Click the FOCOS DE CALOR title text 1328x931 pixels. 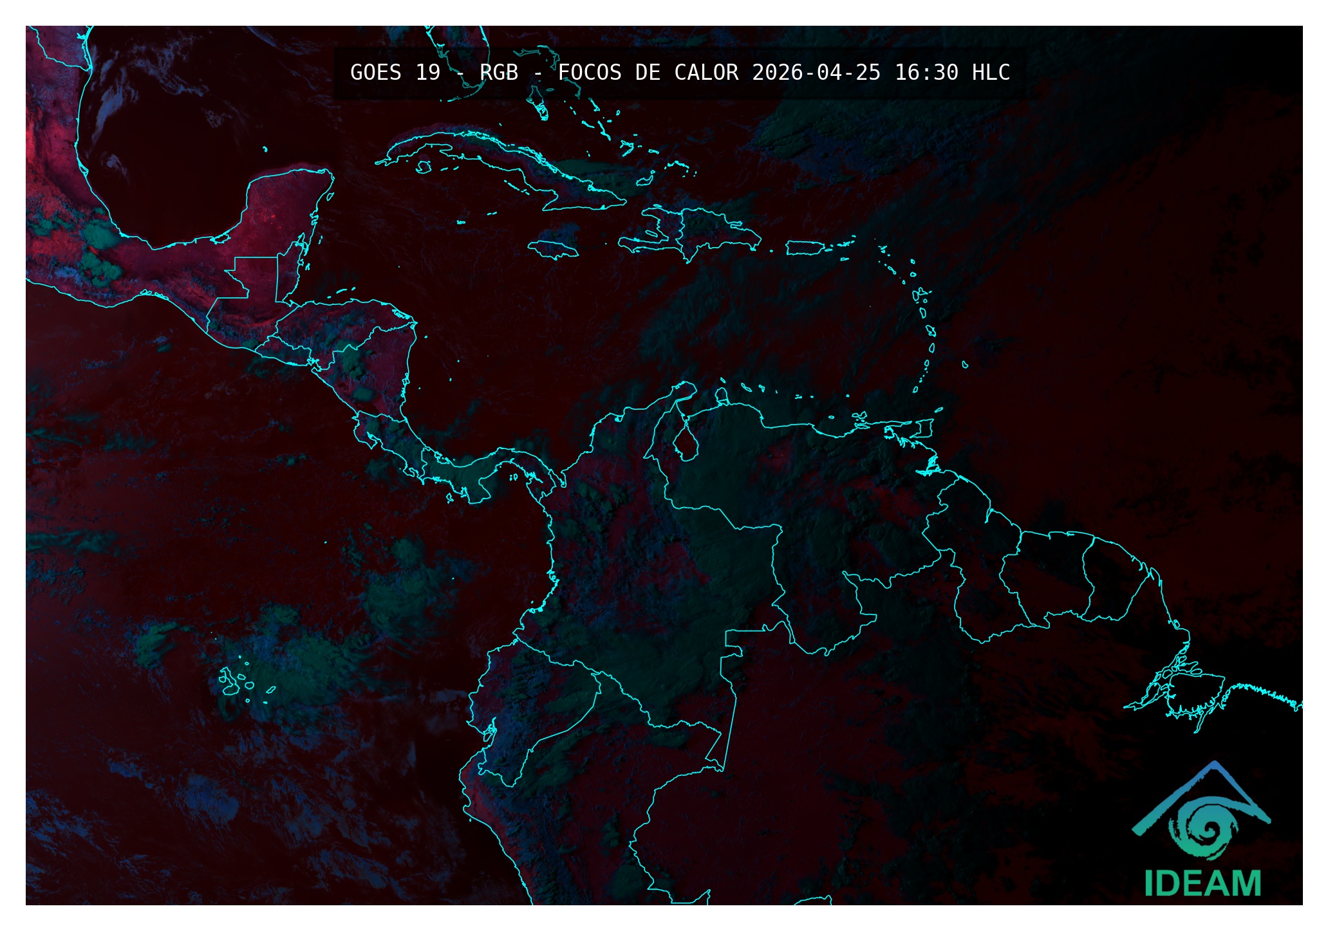tap(648, 73)
